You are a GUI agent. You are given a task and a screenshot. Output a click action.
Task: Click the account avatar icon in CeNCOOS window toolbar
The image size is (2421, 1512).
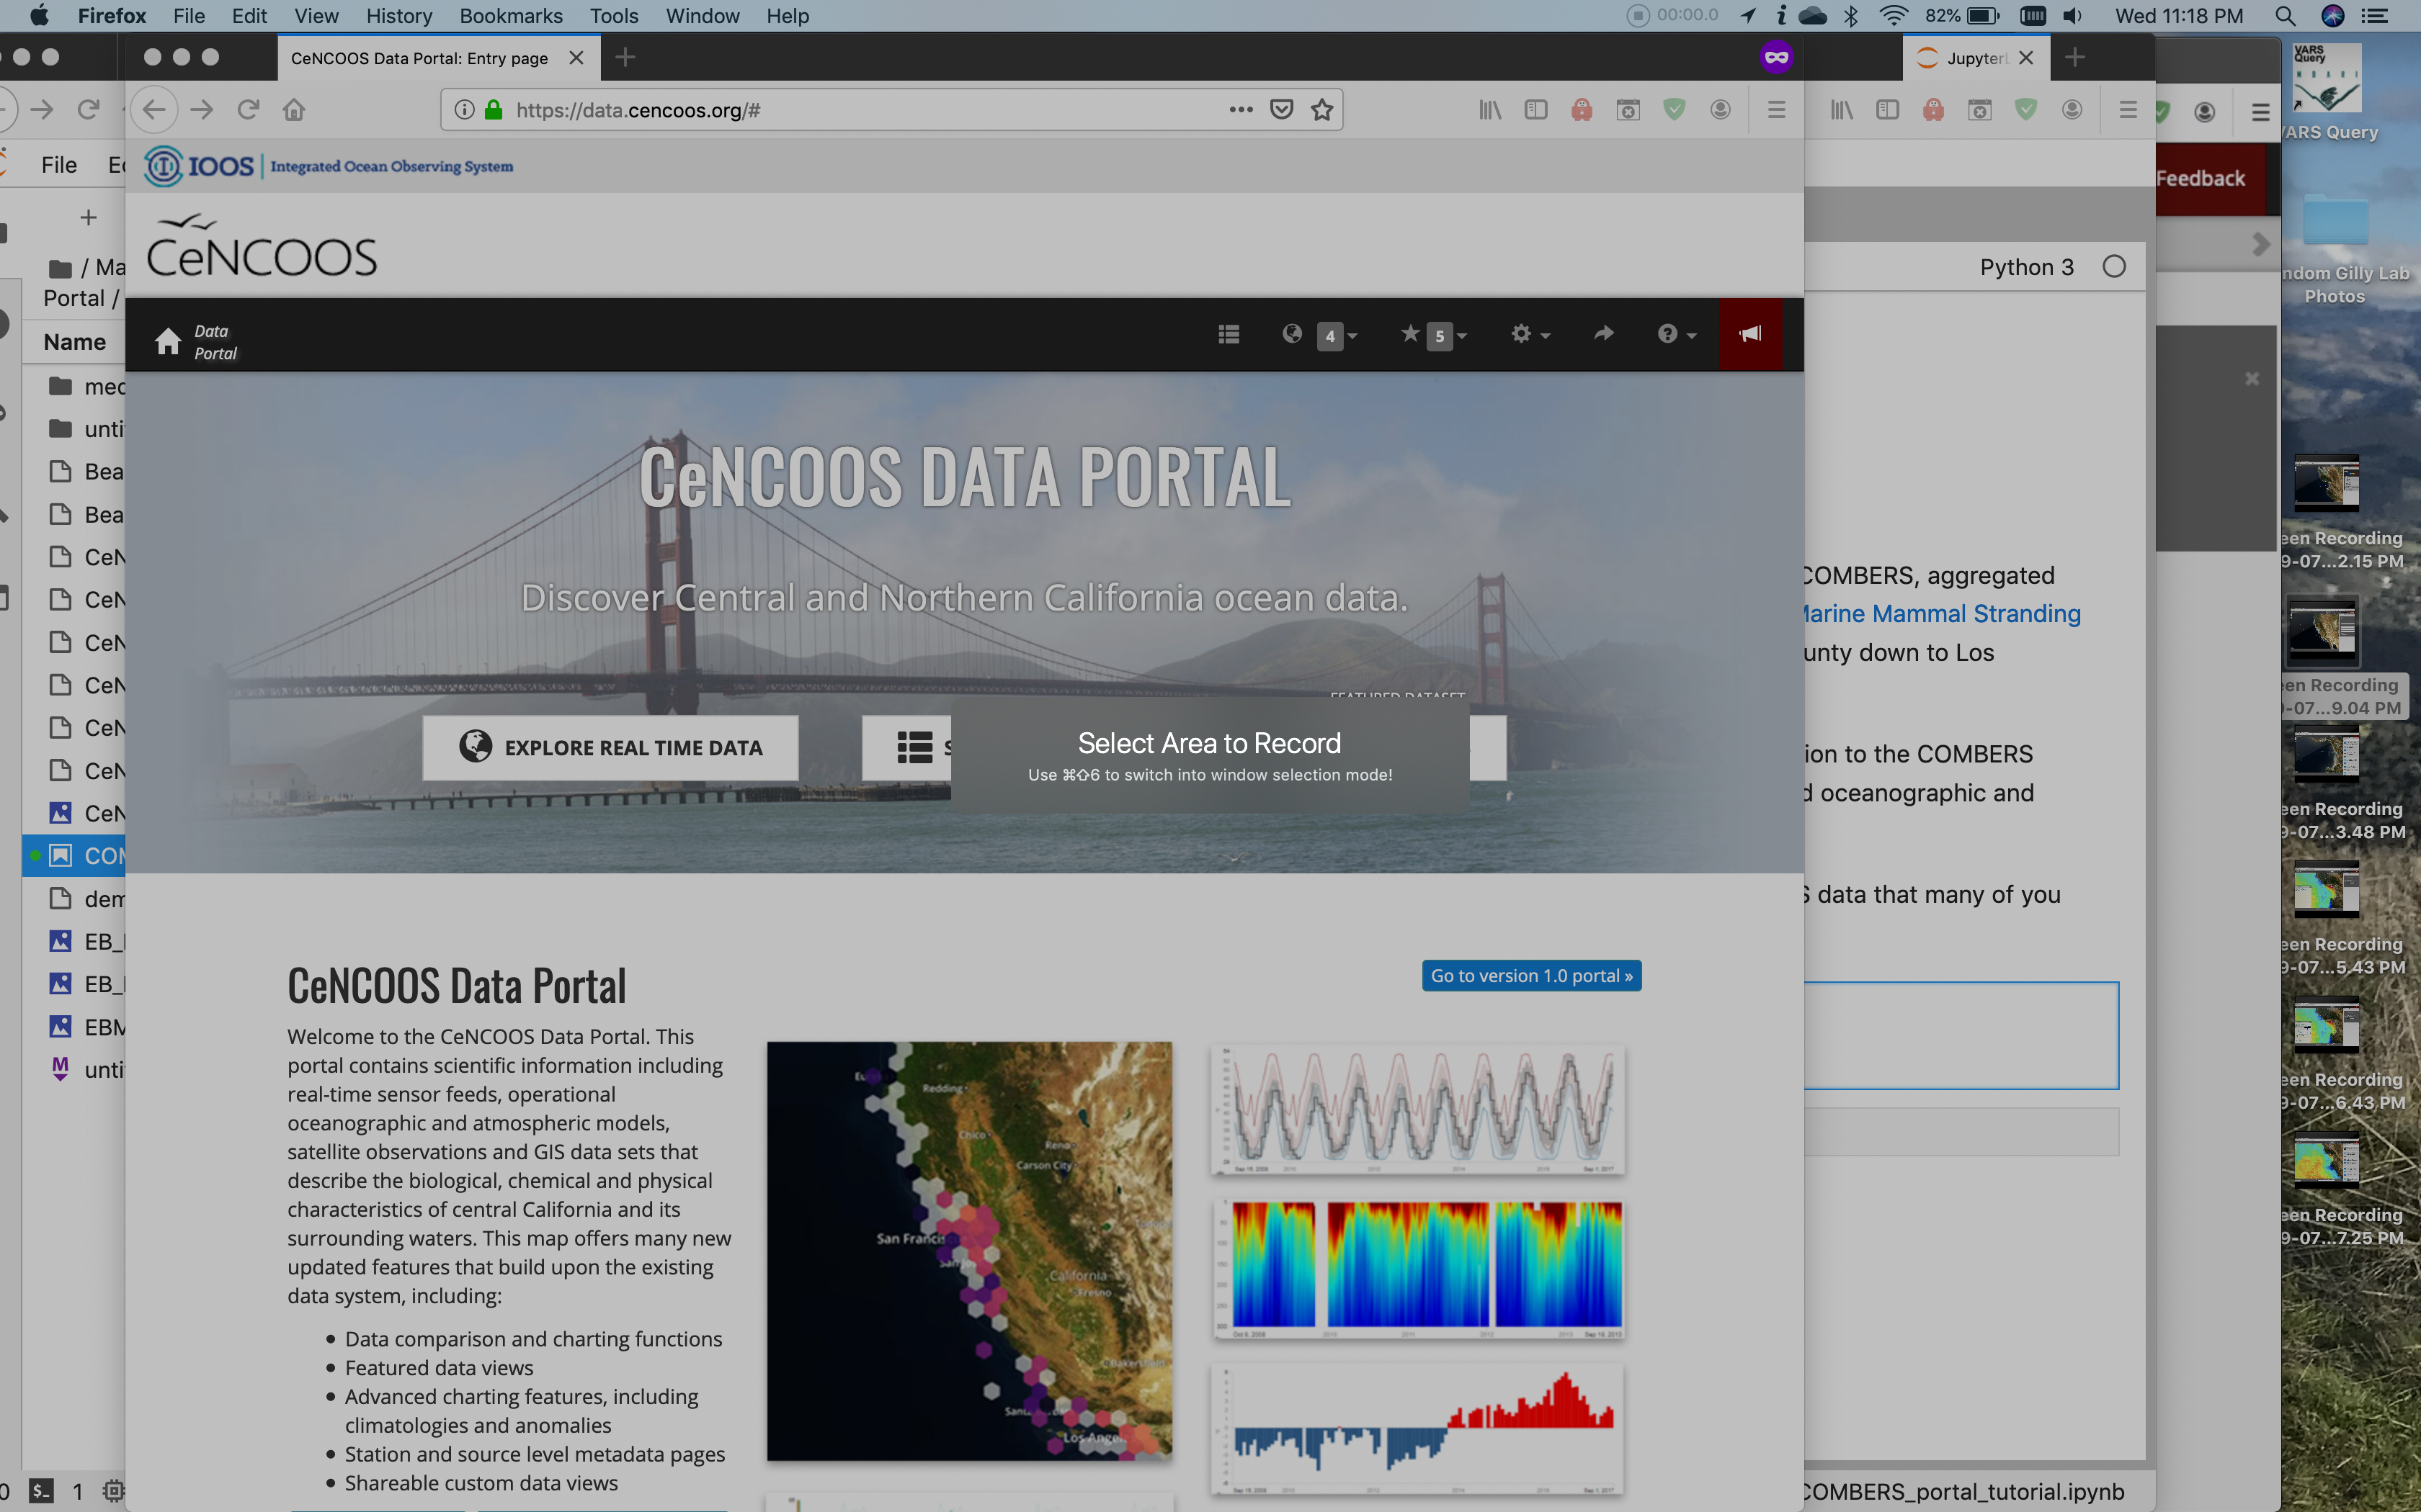click(x=1720, y=110)
